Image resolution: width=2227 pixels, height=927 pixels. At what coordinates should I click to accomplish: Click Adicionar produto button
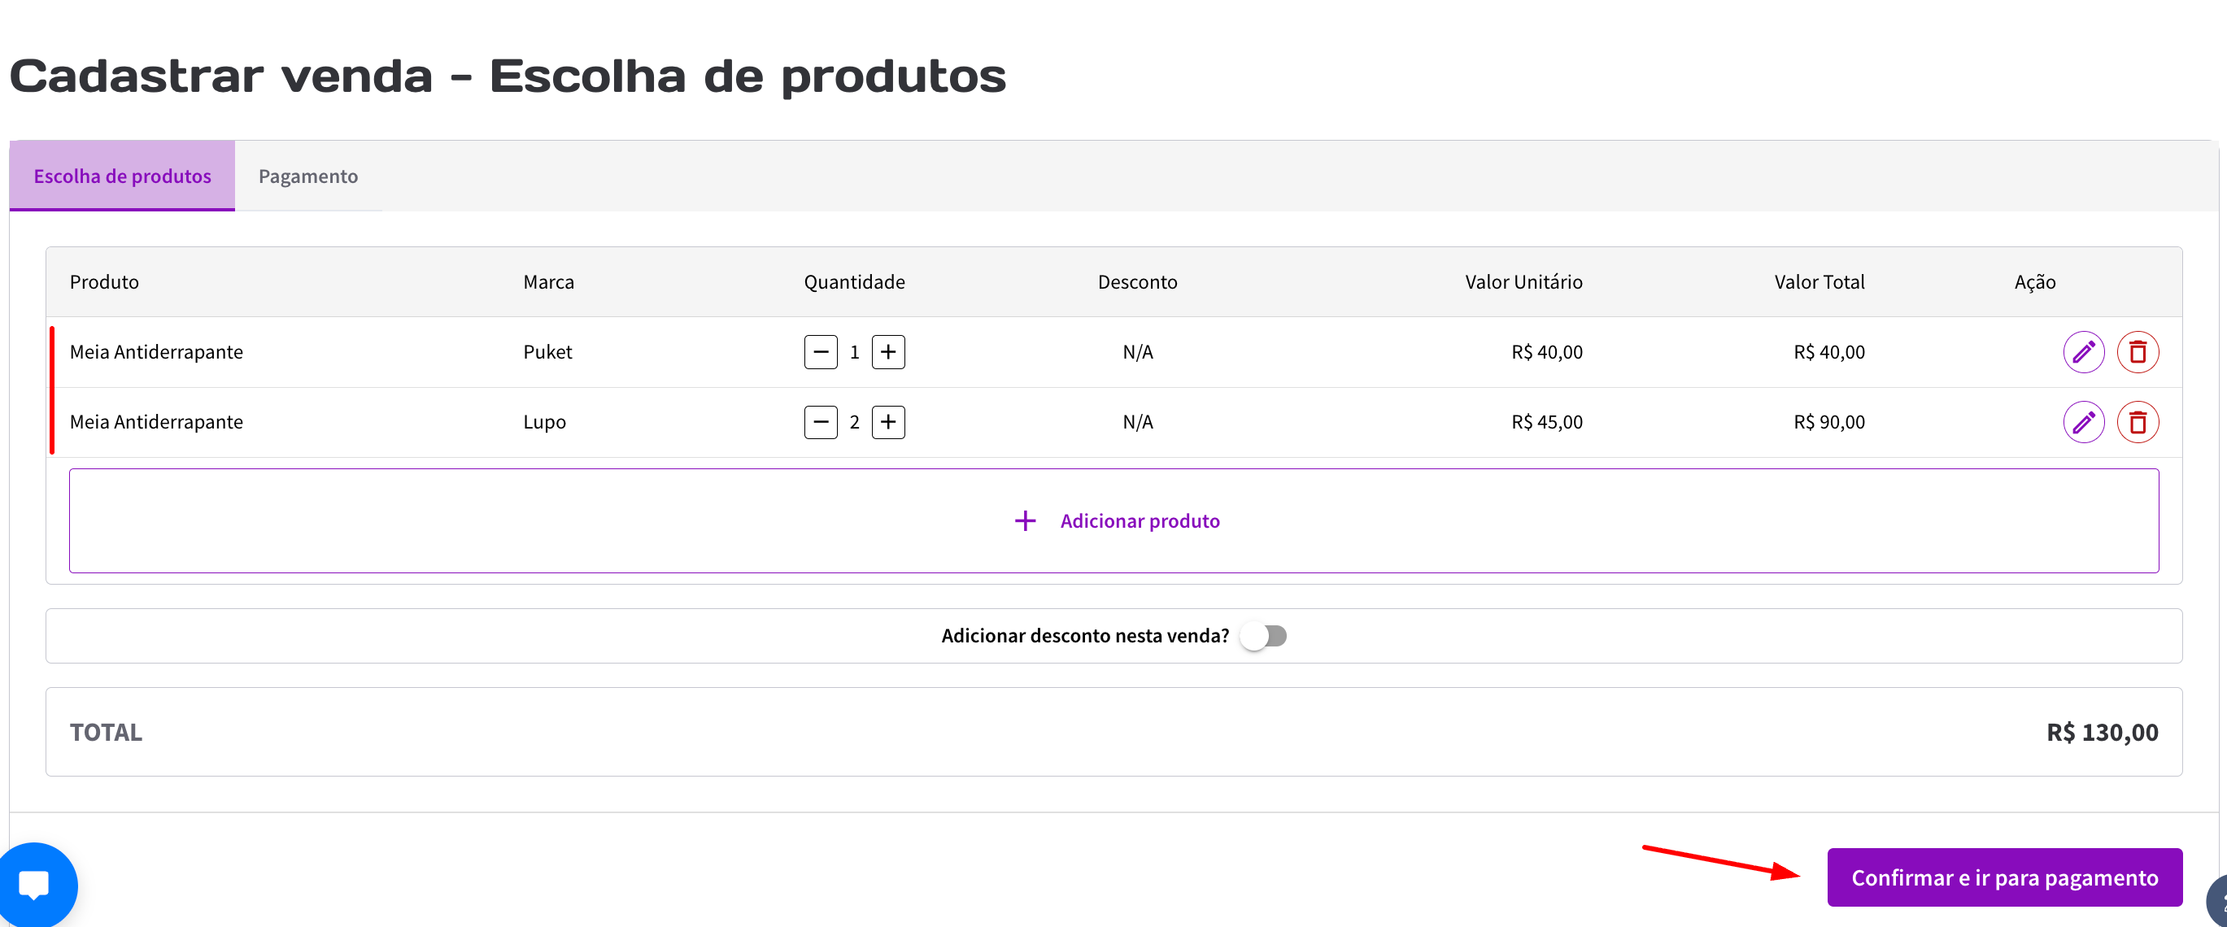1139,521
